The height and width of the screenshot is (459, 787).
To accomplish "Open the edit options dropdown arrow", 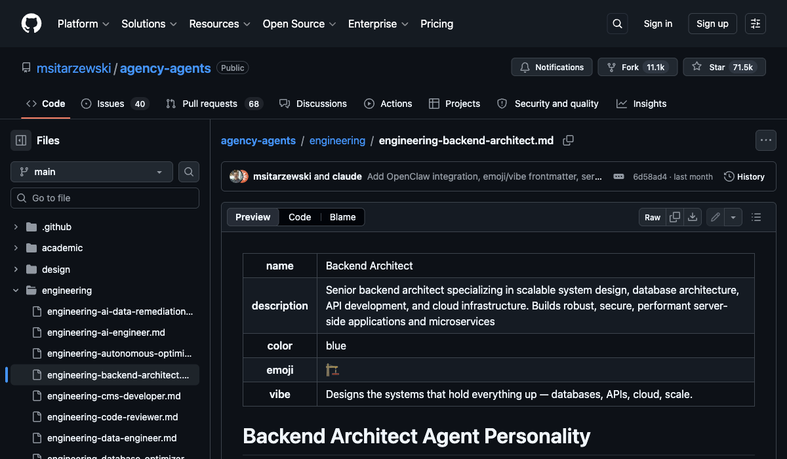I will pos(733,216).
